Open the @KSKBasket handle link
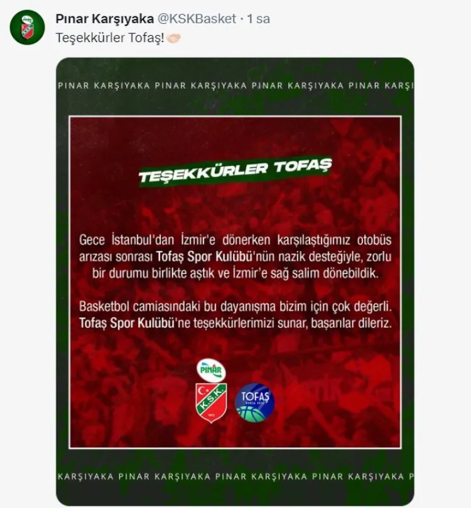Image resolution: width=471 pixels, height=508 pixels. (197, 19)
